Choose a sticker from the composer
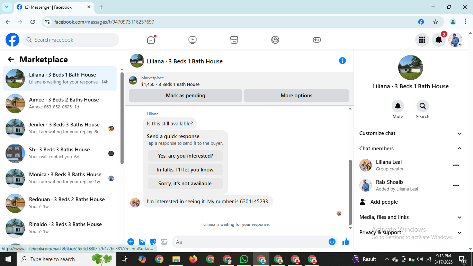Screen dimensions: 473x266 [153, 242]
